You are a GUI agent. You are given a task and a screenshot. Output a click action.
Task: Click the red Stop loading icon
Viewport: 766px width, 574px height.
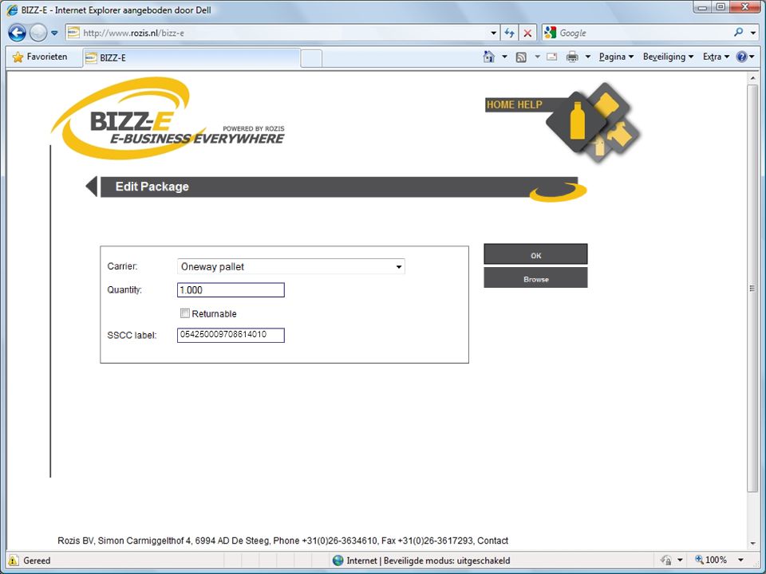(527, 33)
